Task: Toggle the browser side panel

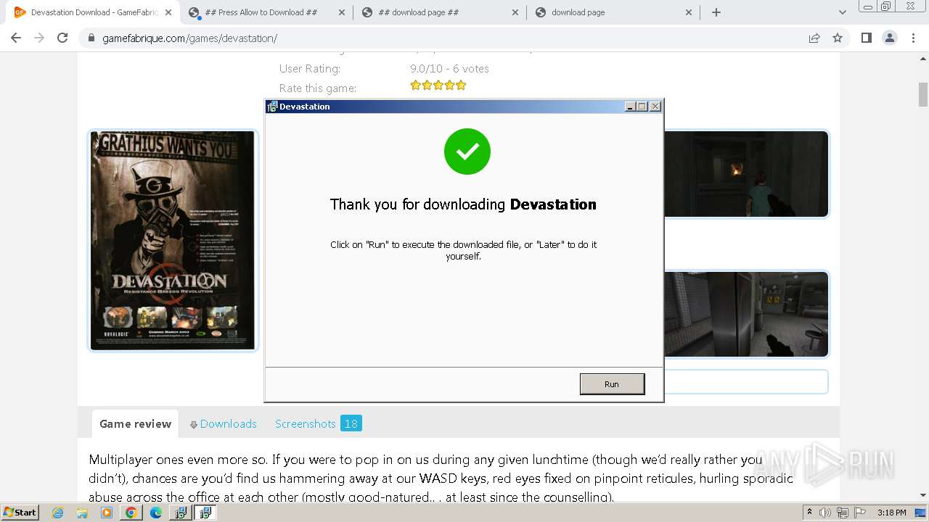Action: [x=866, y=38]
